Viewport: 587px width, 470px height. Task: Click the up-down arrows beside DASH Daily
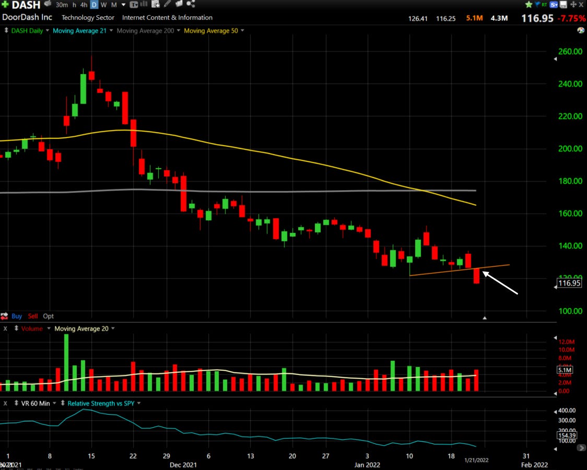coord(6,30)
